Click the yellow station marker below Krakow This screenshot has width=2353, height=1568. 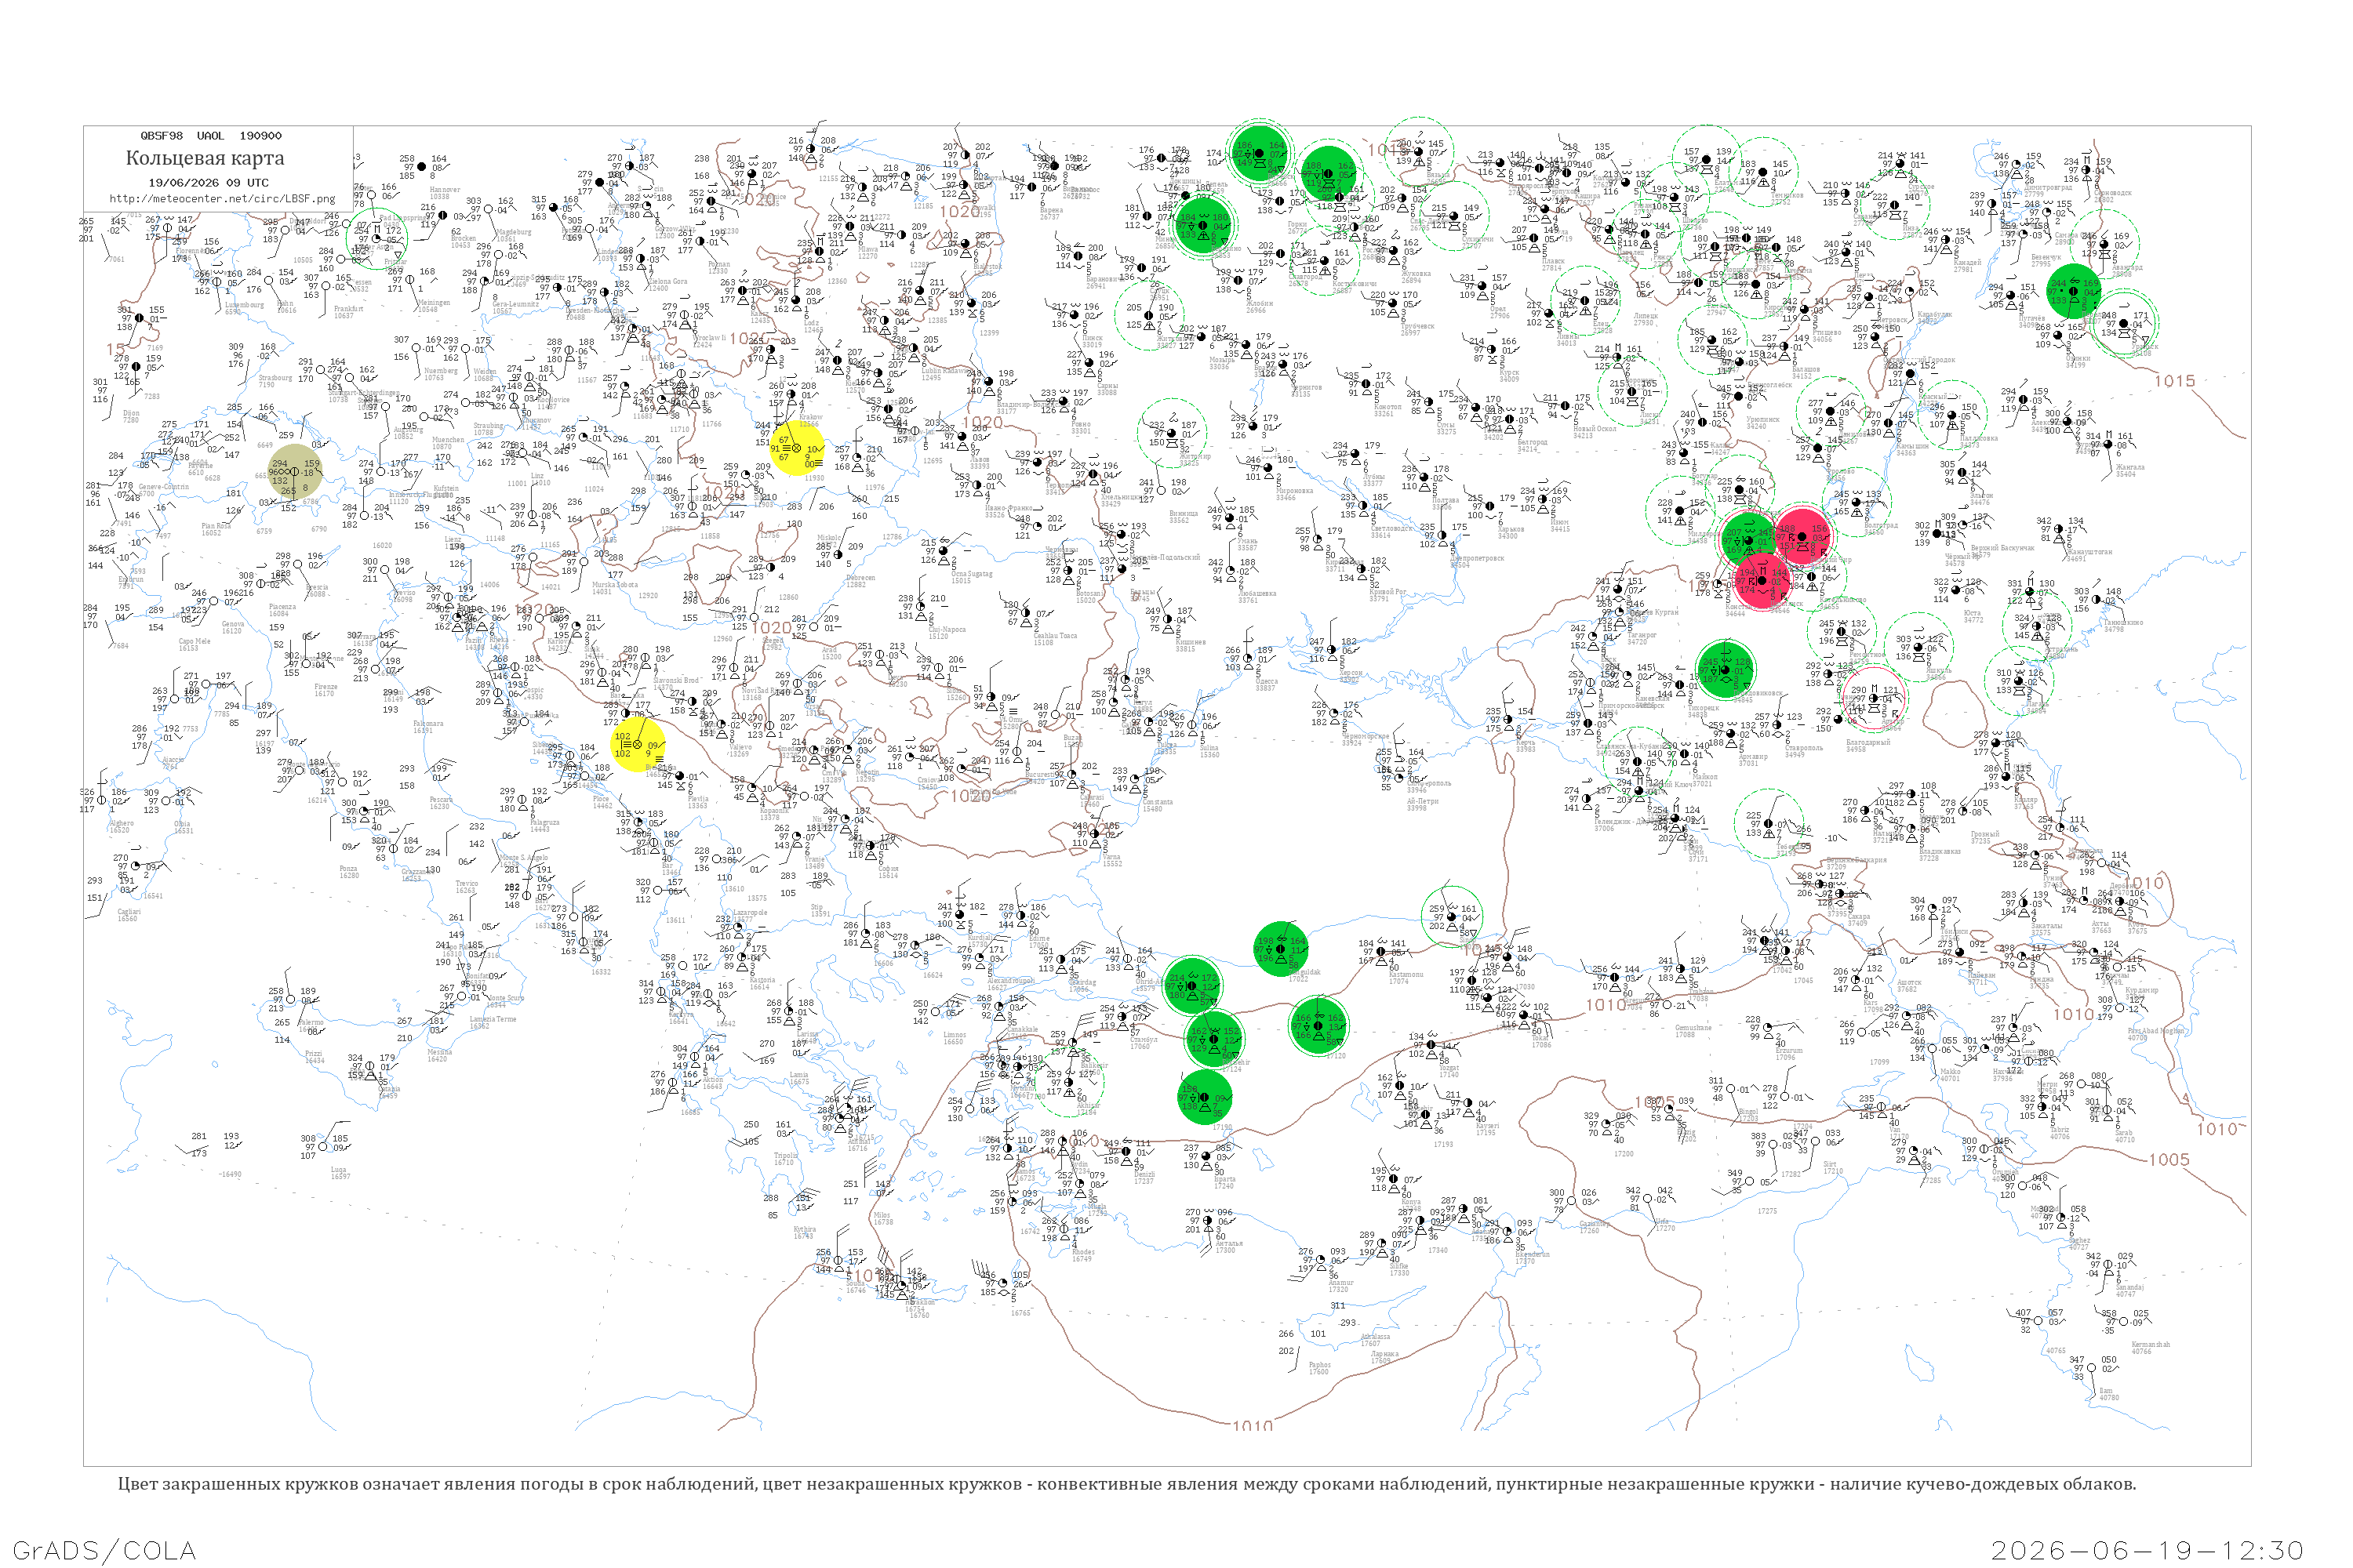point(798,448)
